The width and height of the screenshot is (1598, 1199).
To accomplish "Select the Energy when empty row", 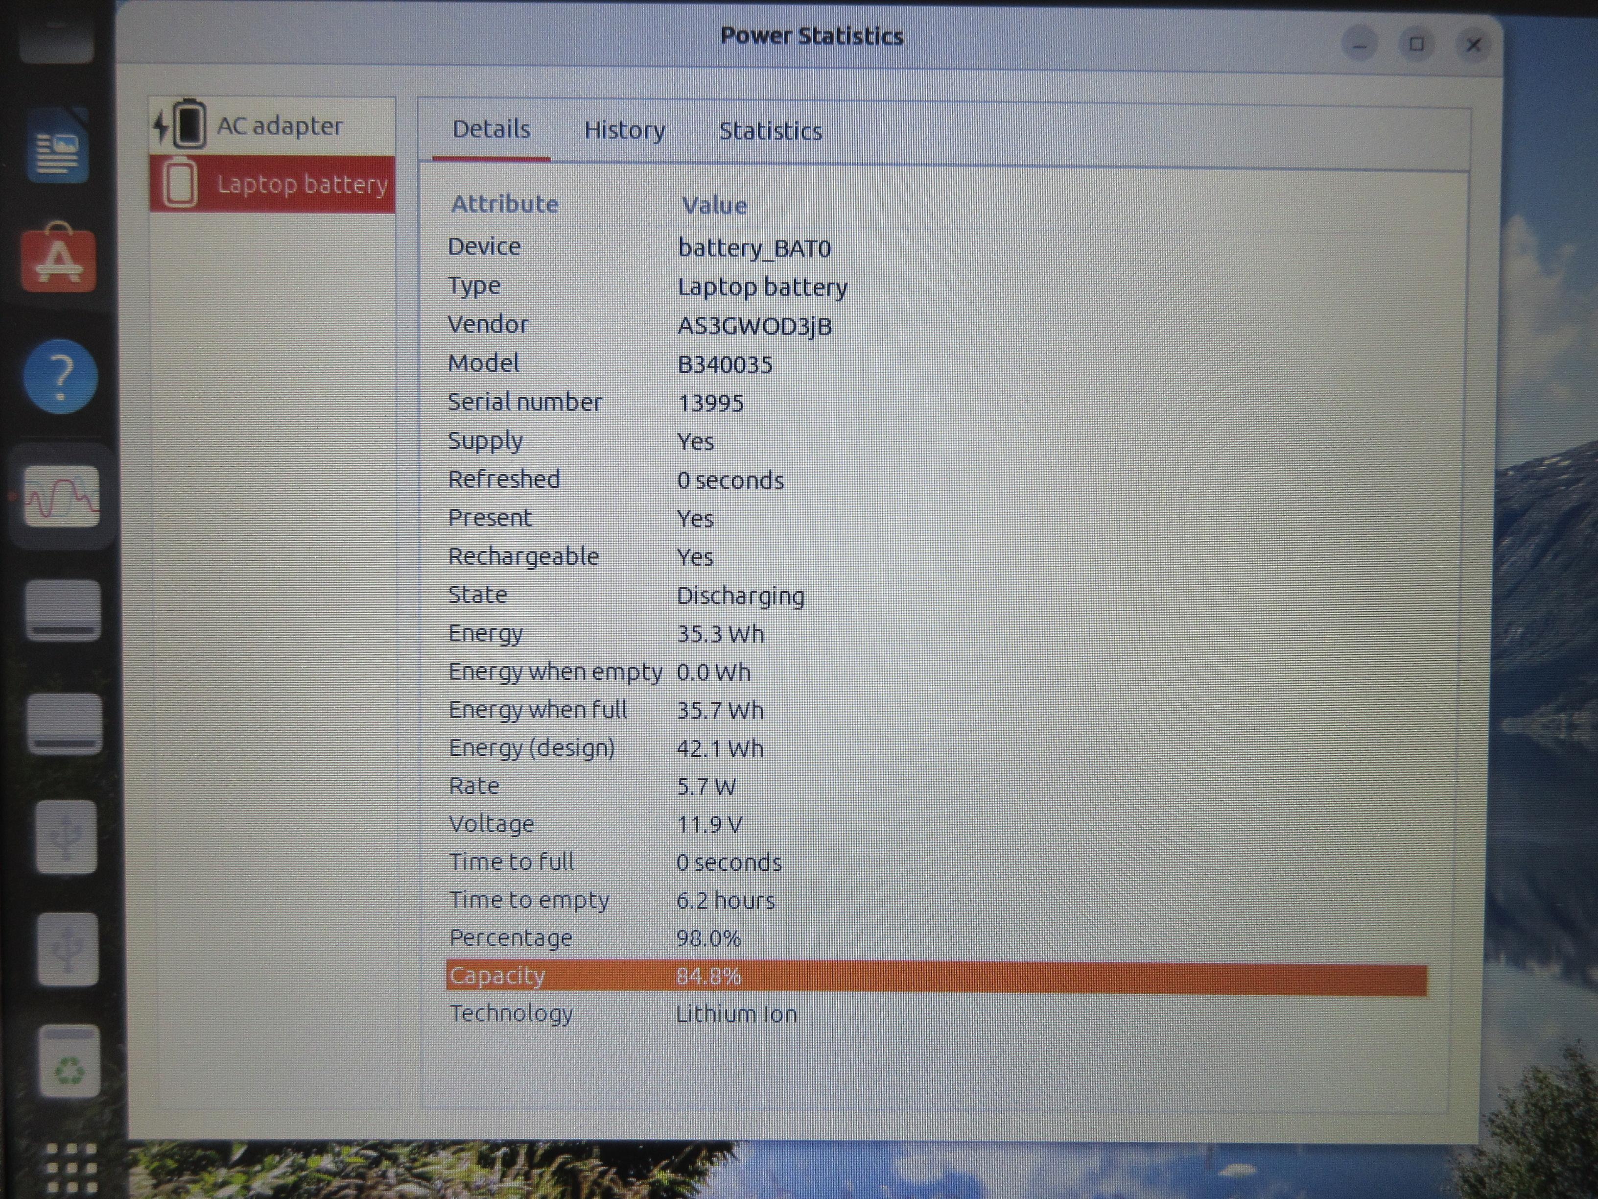I will click(936, 672).
